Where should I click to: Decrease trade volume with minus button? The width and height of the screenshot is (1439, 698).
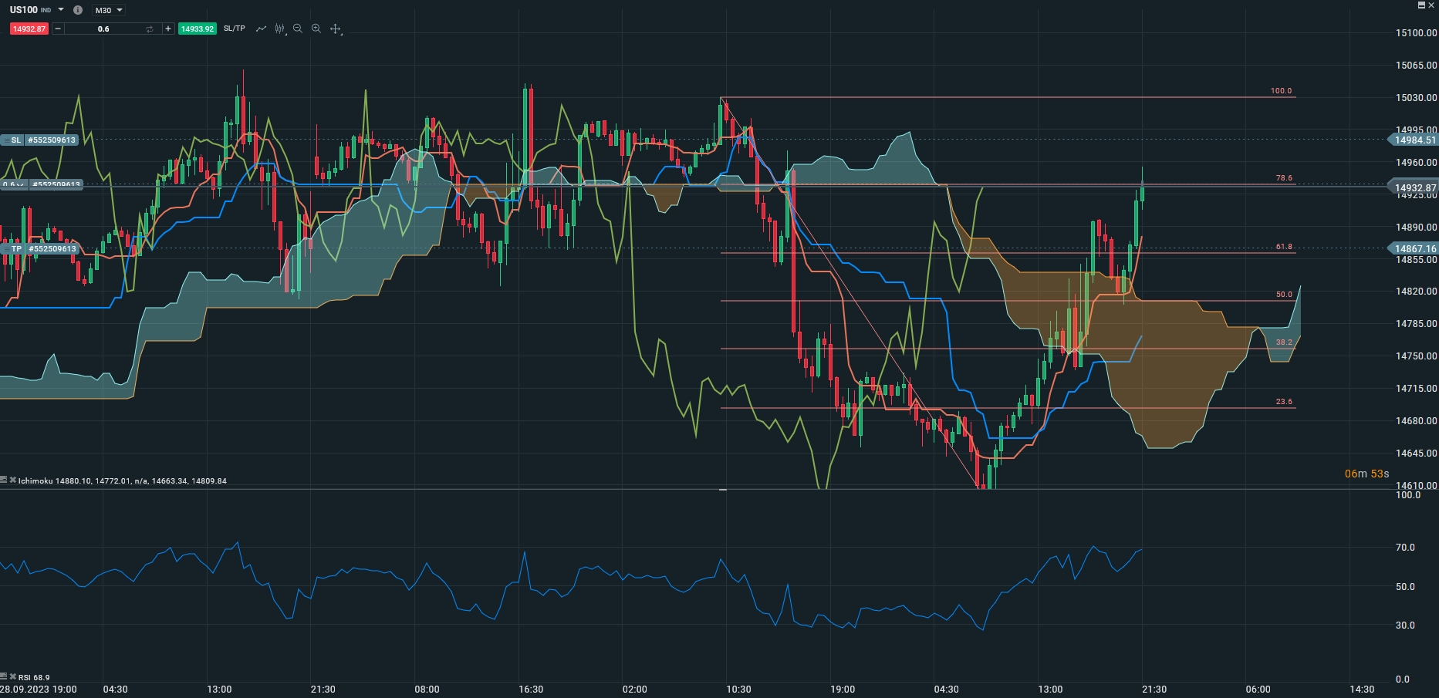57,29
